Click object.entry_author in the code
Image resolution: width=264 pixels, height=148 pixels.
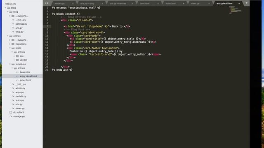[x=132, y=54]
